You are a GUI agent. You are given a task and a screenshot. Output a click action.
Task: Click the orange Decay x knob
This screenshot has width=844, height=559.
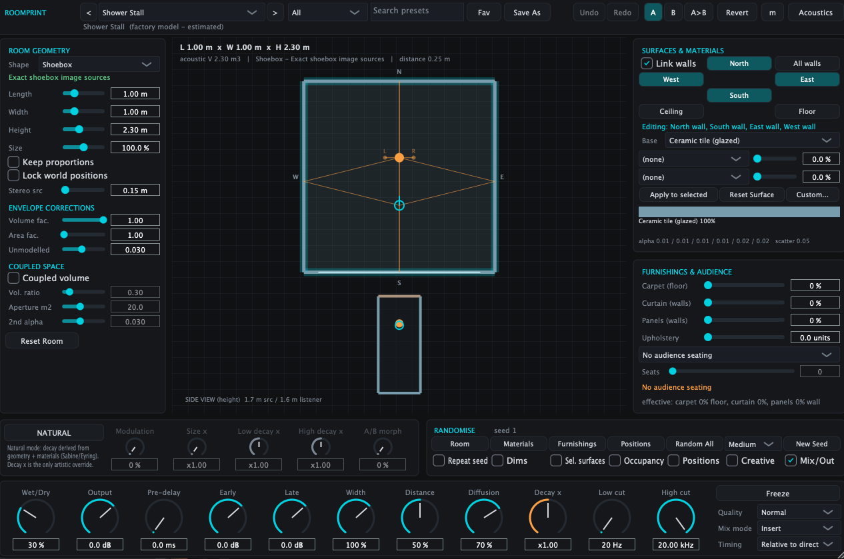click(548, 518)
